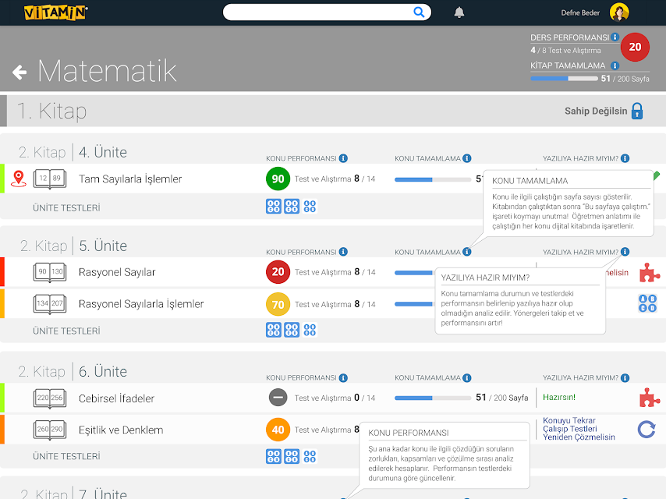Click score badge 90 for Tam Sayılarla İşlemler
The image size is (666, 499).
pyautogui.click(x=278, y=179)
